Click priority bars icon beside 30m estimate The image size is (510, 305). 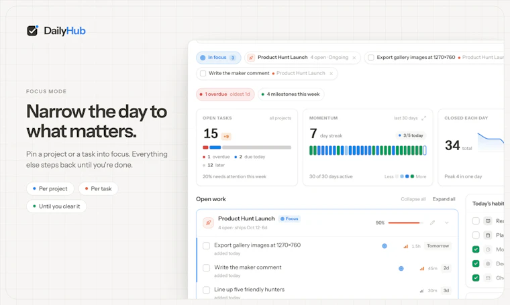[x=422, y=291]
